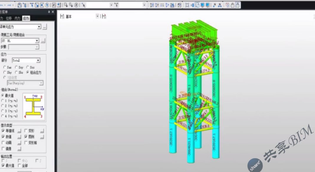This screenshot has height=172, width=315.
Task: Click the zoom fit square icon
Action: pos(187,5)
